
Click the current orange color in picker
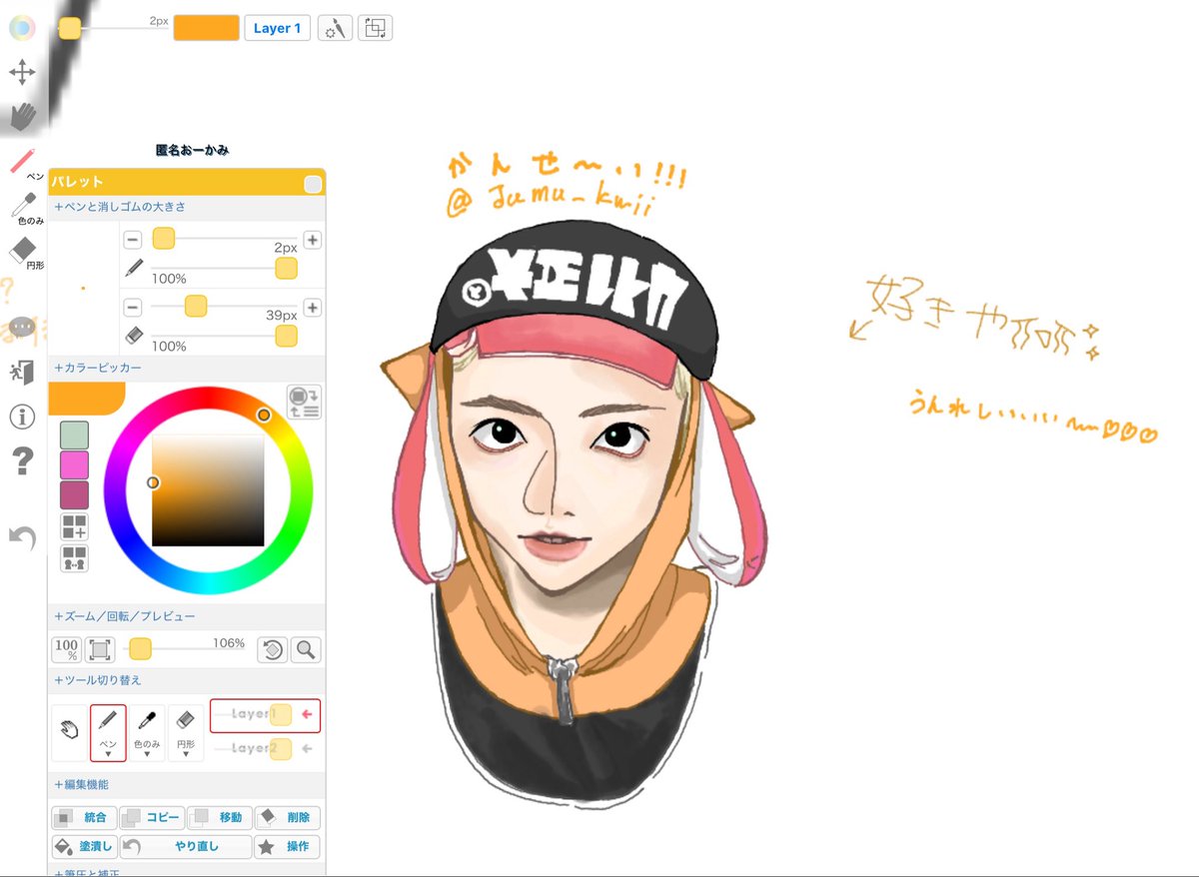pos(85,398)
